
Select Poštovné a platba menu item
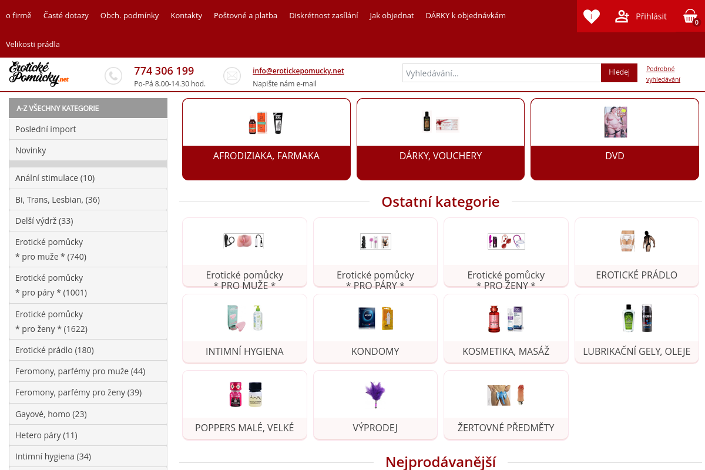point(246,15)
